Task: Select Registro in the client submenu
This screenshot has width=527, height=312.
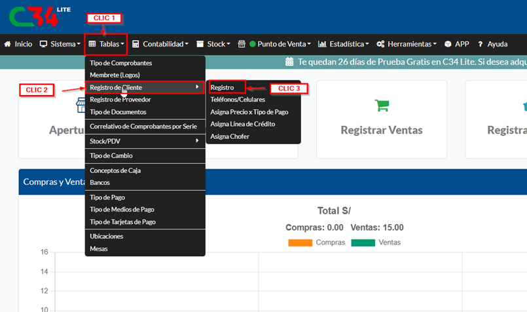Action: (x=223, y=87)
